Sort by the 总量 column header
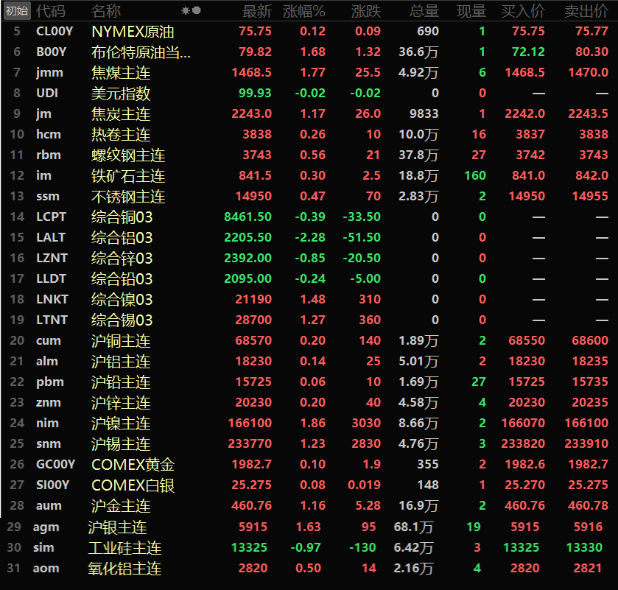Screen dimensions: 618x590 (424, 11)
